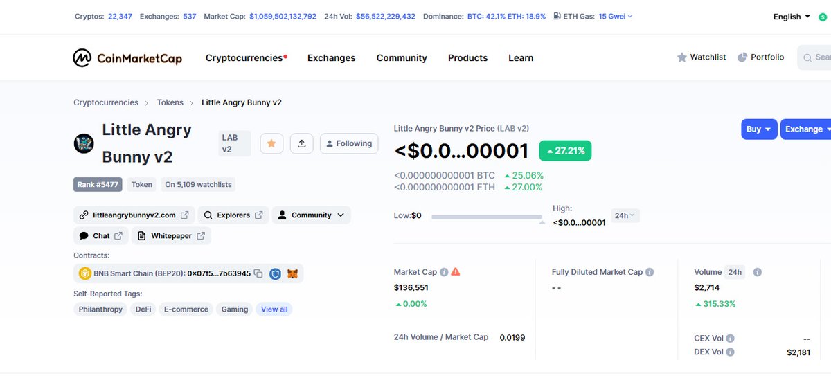Click the Volume info icon
Screen dimensions: 831x378
coord(757,272)
